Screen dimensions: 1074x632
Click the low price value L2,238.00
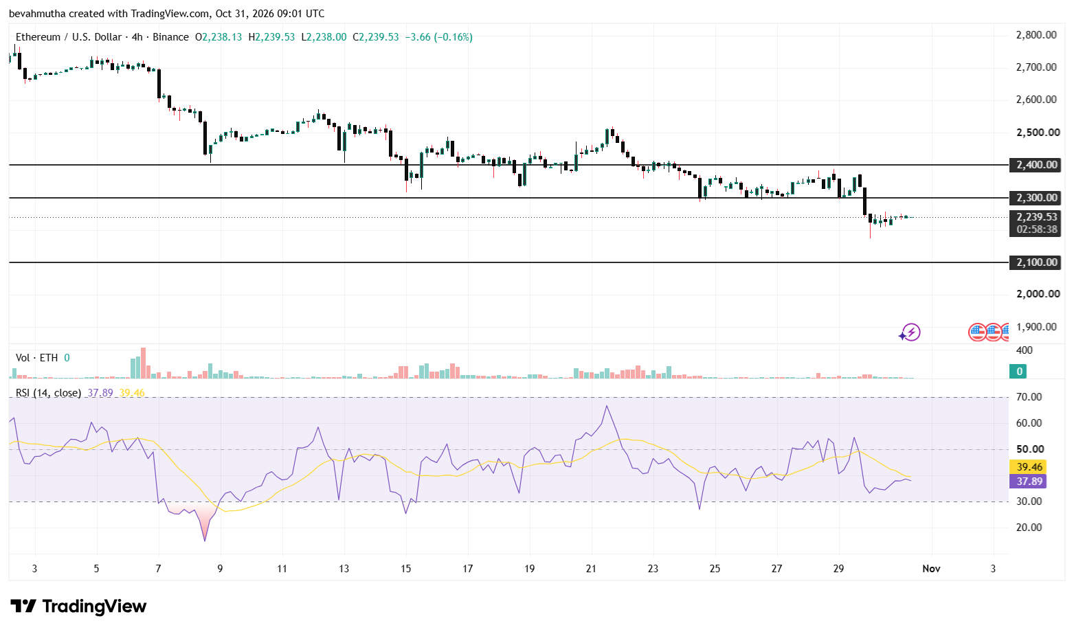pos(324,37)
